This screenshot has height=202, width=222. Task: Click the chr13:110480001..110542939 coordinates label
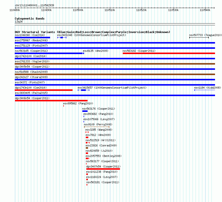(x=34, y=5)
